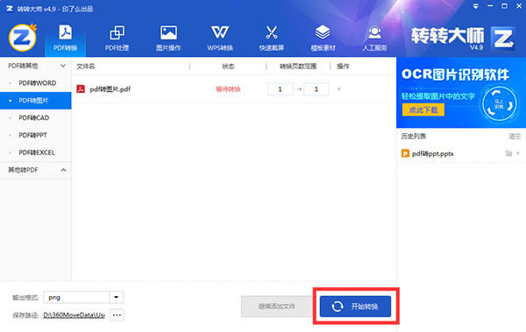Click the 文件名 column header
This screenshot has height=332, width=526.
86,67
